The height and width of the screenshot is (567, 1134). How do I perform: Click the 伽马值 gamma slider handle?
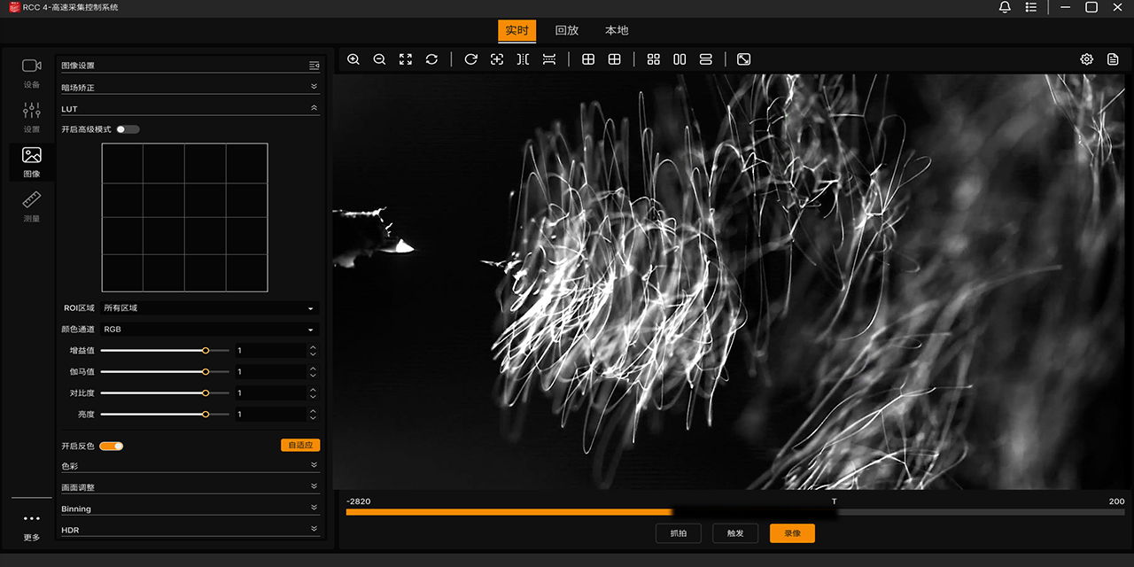pyautogui.click(x=206, y=372)
